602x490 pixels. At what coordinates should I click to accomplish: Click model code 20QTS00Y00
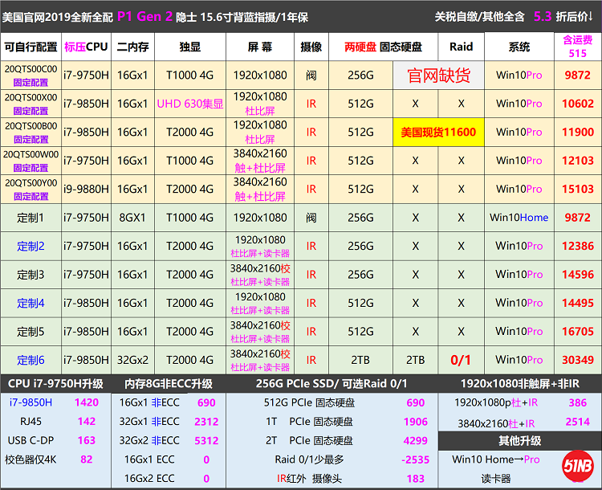31,183
